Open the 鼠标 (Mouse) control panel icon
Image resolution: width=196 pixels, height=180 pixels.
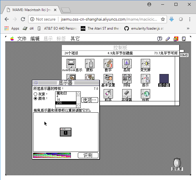pos(89,64)
